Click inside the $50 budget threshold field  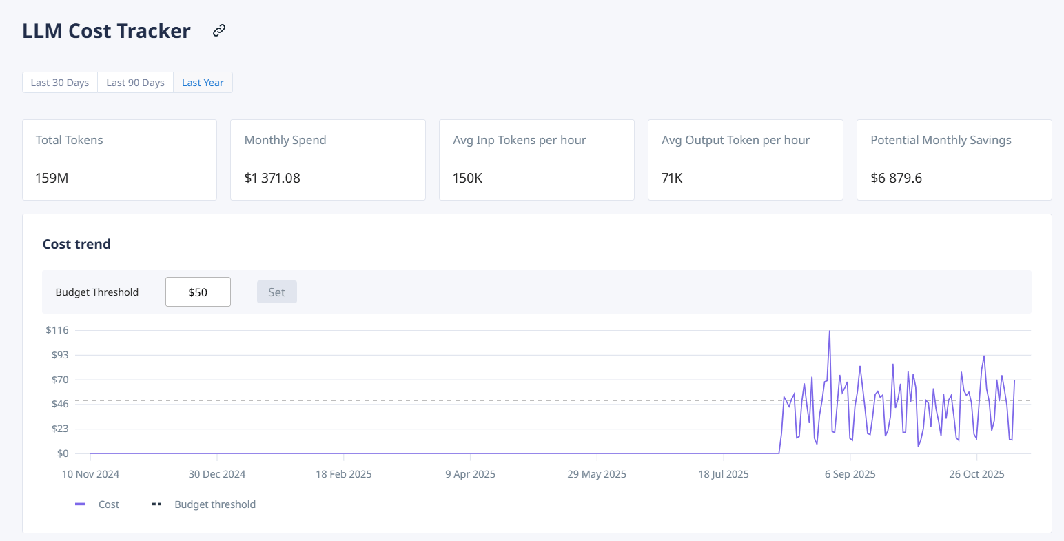198,292
